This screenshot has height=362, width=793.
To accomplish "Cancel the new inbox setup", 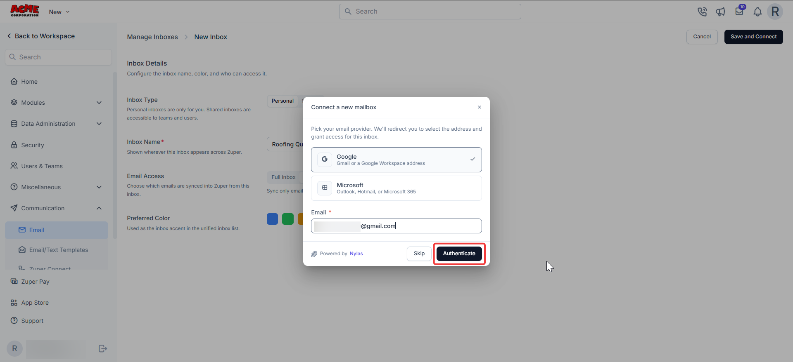I will [702, 37].
